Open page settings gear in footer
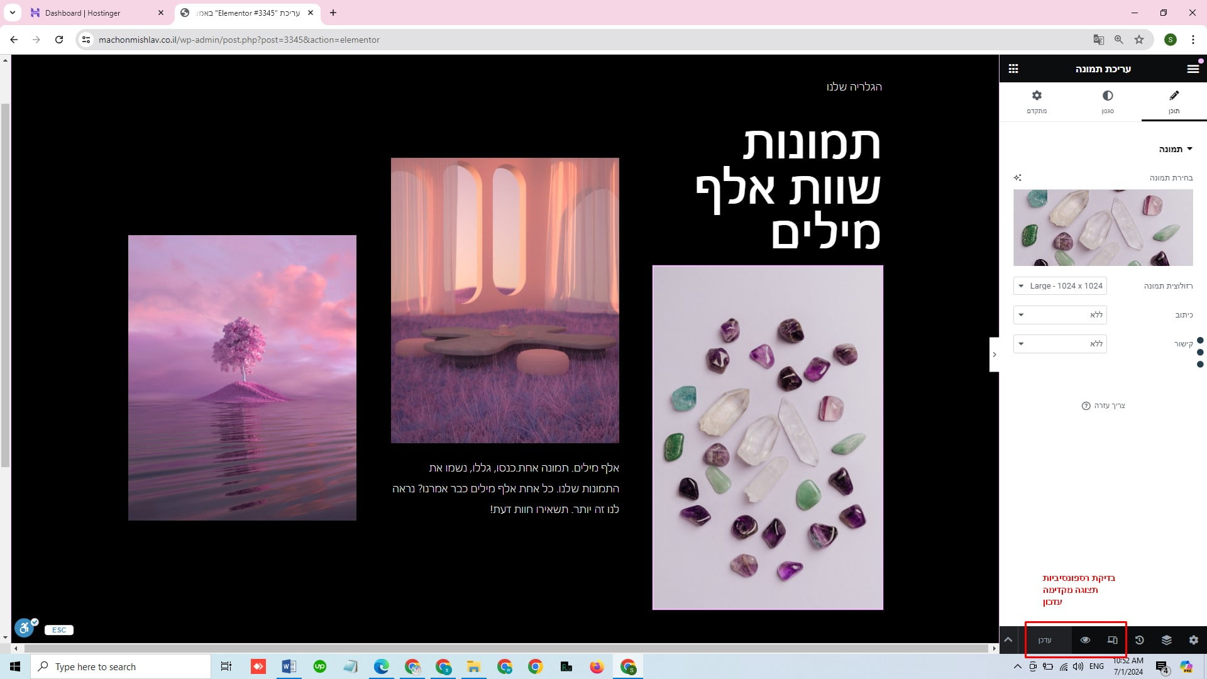The height and width of the screenshot is (679, 1207). 1193,640
